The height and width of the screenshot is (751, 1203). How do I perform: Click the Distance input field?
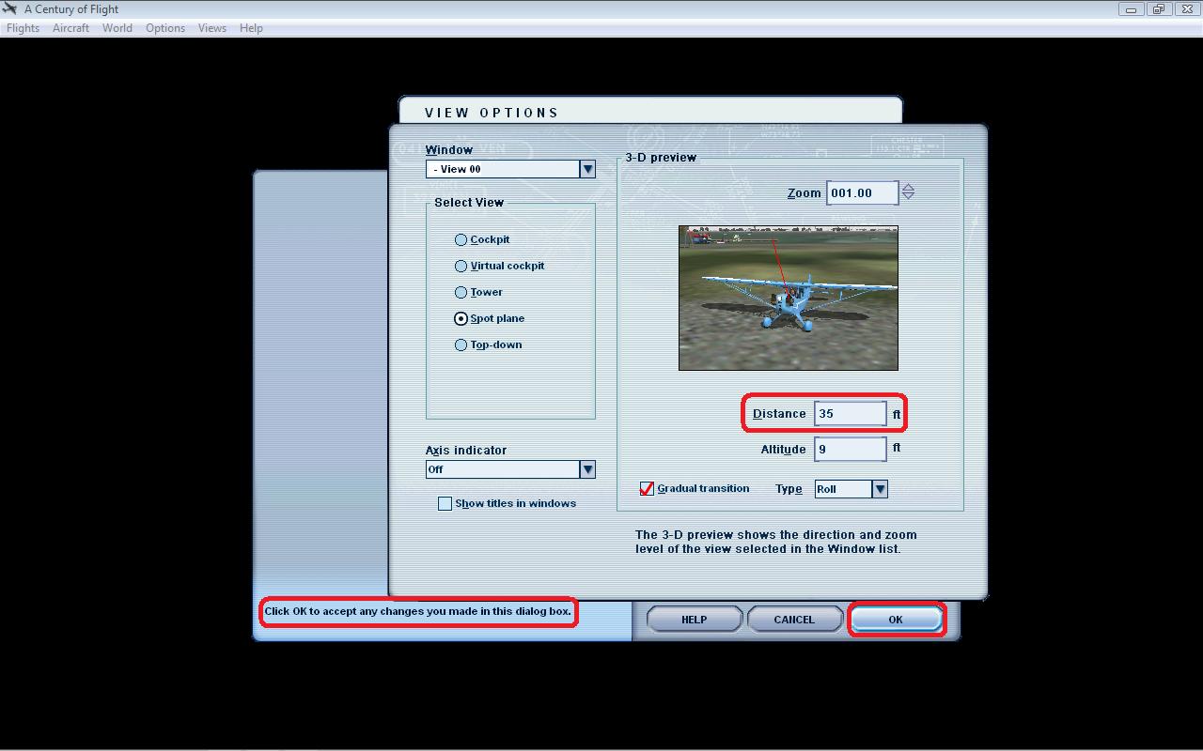pos(850,414)
